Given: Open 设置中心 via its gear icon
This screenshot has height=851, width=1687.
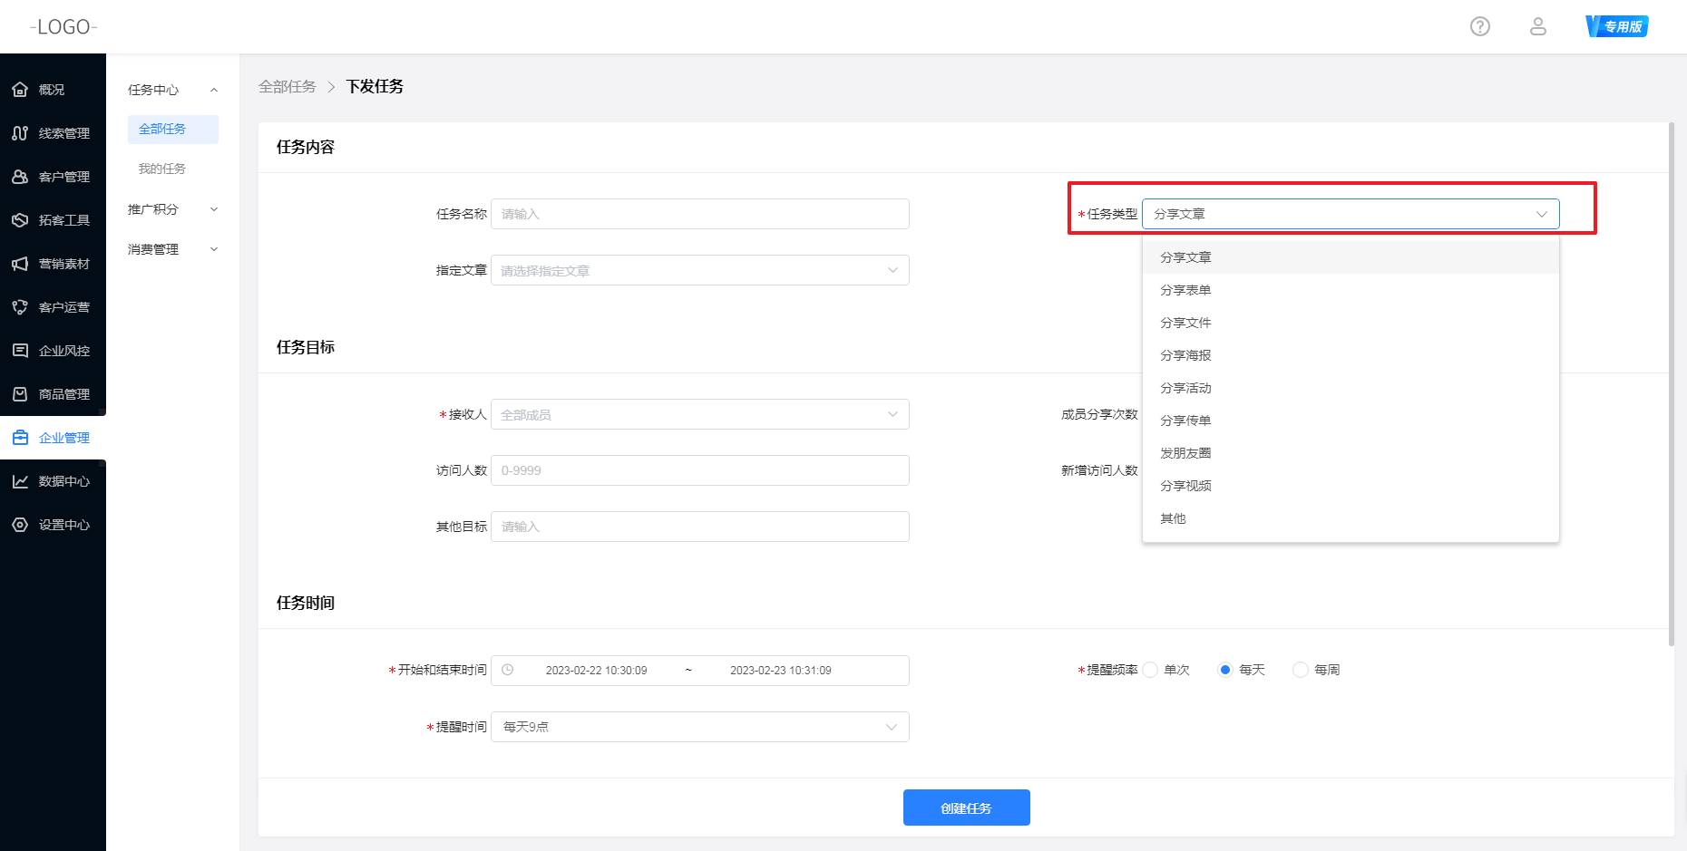Looking at the screenshot, I should 20,525.
